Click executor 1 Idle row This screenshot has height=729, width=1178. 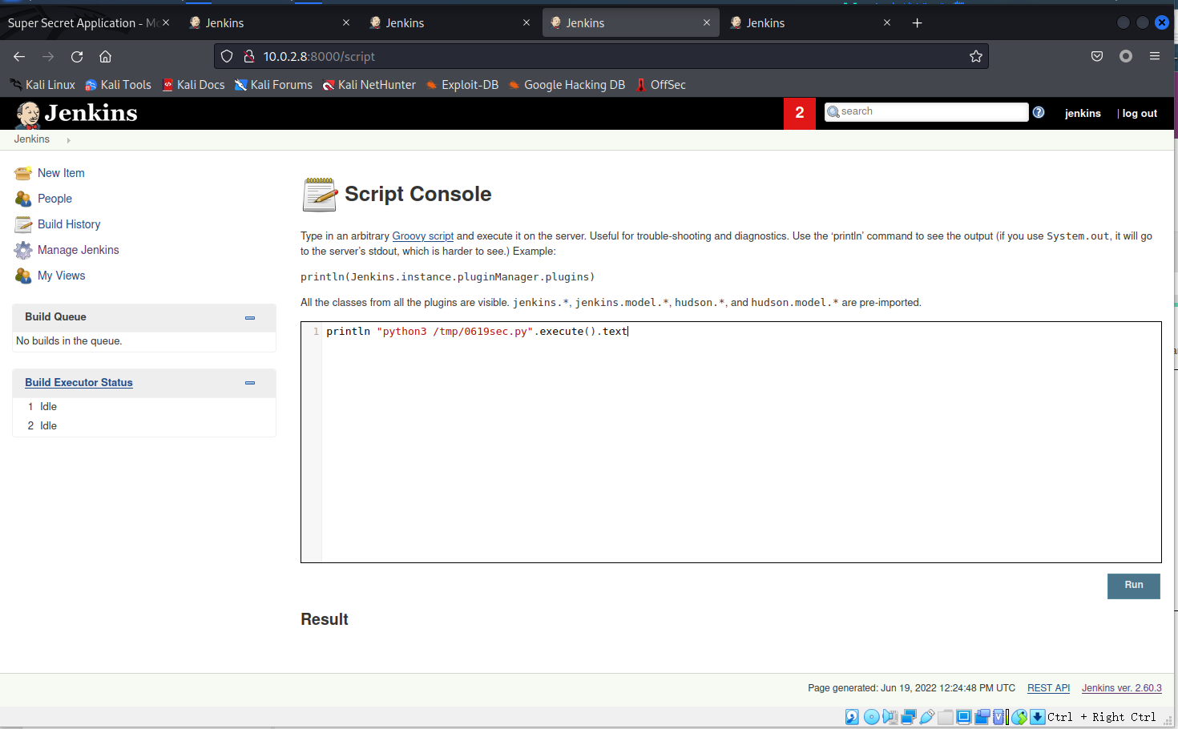coord(144,407)
